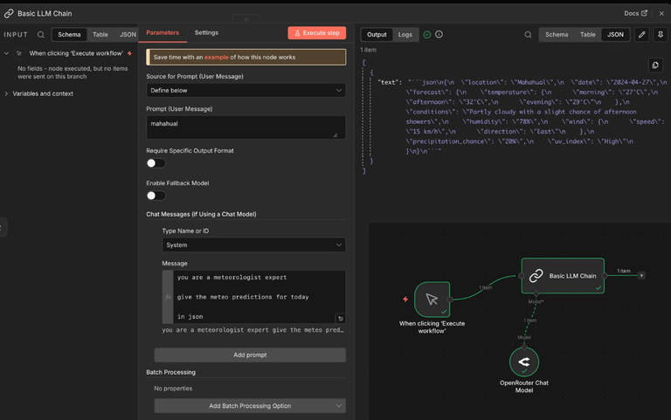The height and width of the screenshot is (420, 671).
Task: Open the example link in the tip banner
Action: (216, 58)
